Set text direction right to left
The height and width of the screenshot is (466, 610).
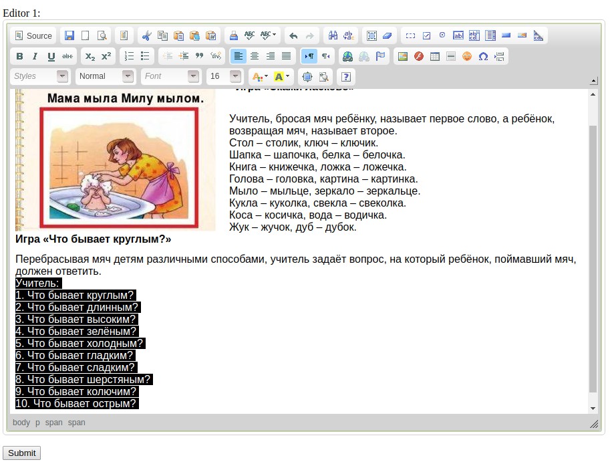click(x=325, y=56)
